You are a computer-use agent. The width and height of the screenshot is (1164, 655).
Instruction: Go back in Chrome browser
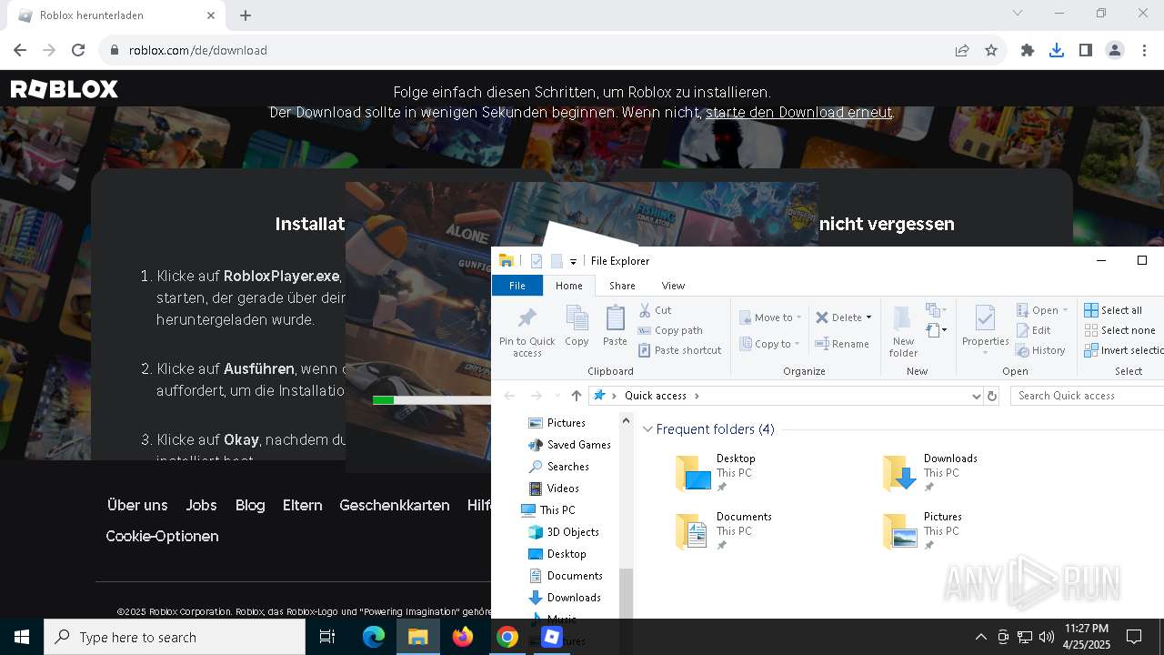pyautogui.click(x=20, y=50)
